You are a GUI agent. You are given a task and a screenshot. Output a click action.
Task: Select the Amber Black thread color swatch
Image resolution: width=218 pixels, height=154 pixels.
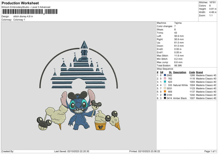(165, 98)
